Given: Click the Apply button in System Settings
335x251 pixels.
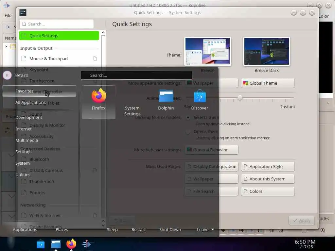Looking at the screenshot, I should click(301, 221).
